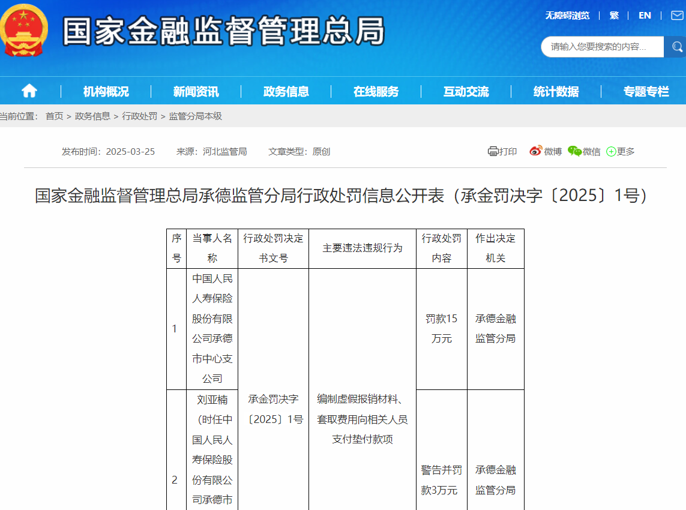Click table header 主要违法违规行为
This screenshot has width=686, height=510.
363,248
